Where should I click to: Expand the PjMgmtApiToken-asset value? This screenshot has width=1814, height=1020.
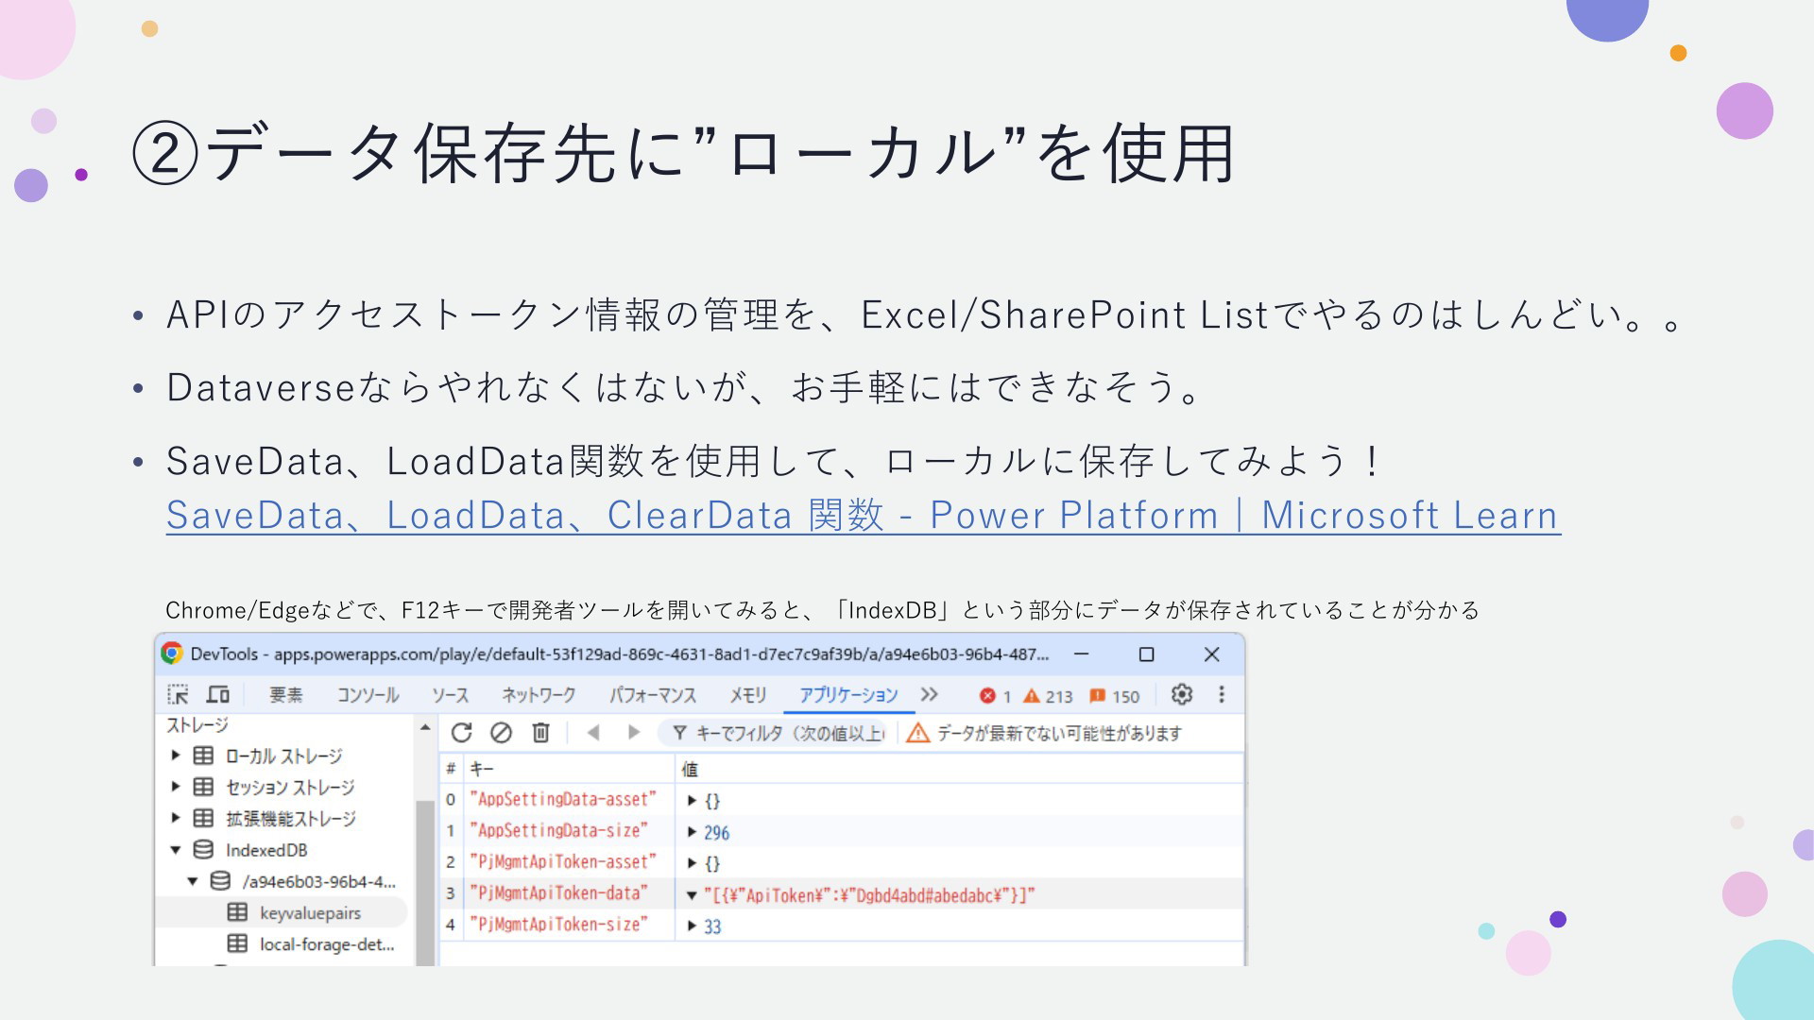tap(692, 863)
